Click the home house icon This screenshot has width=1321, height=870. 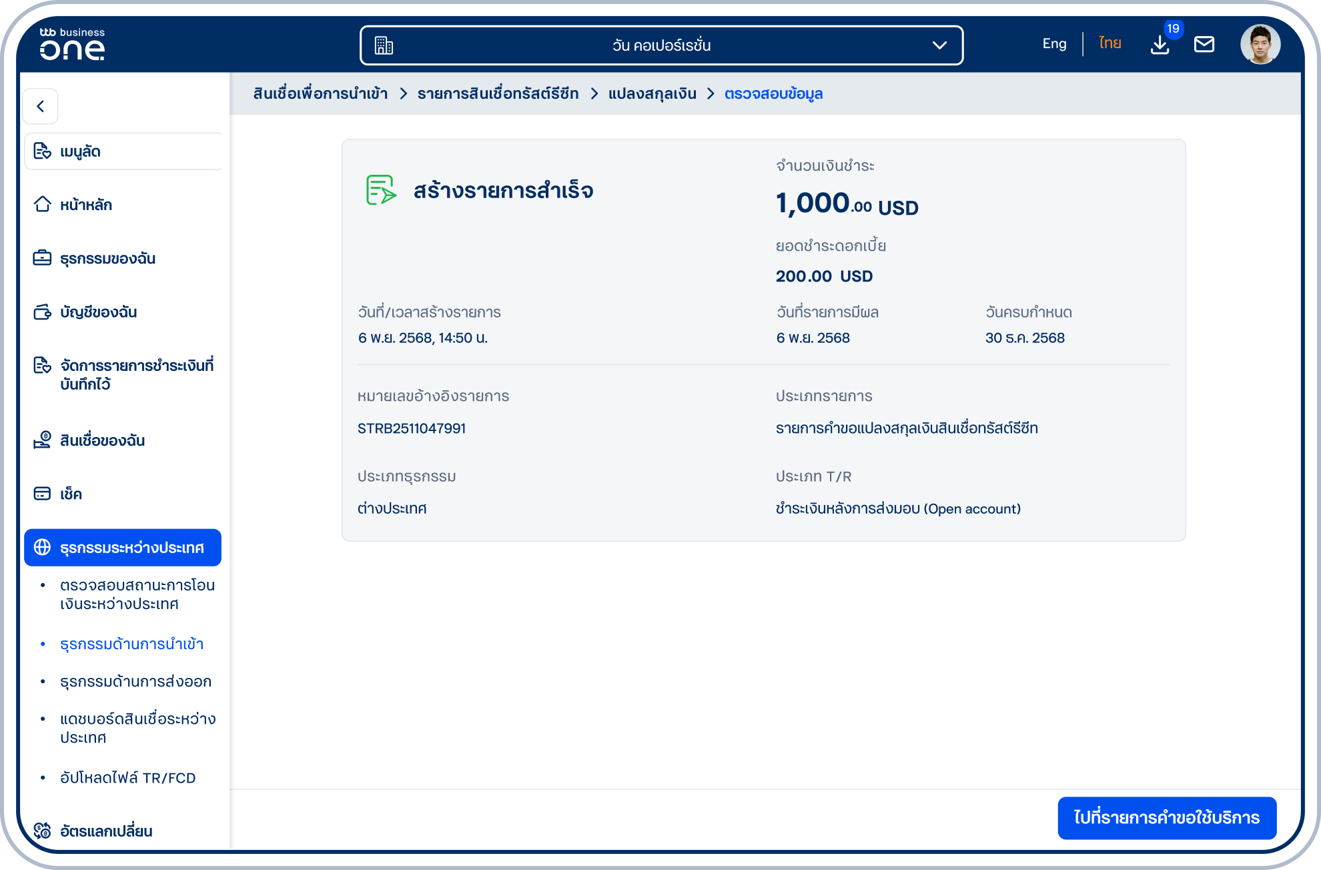tap(42, 204)
